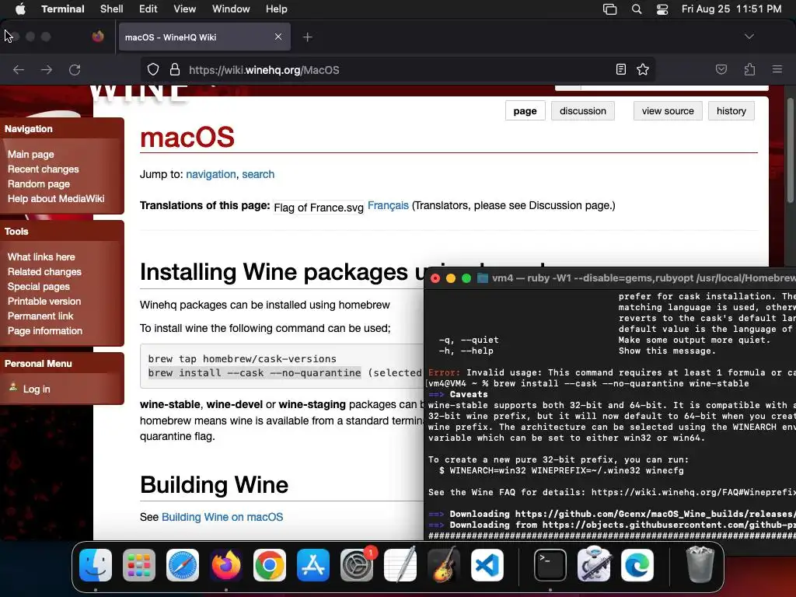
Task: Click the Stage Manager windows icon in menu bar
Action: point(609,9)
